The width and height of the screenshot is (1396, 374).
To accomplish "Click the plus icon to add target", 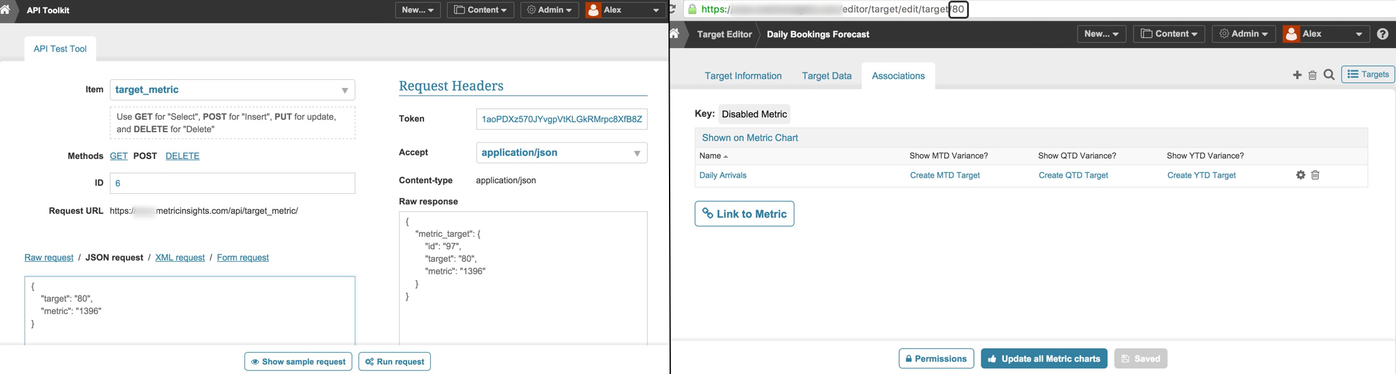I will point(1297,75).
